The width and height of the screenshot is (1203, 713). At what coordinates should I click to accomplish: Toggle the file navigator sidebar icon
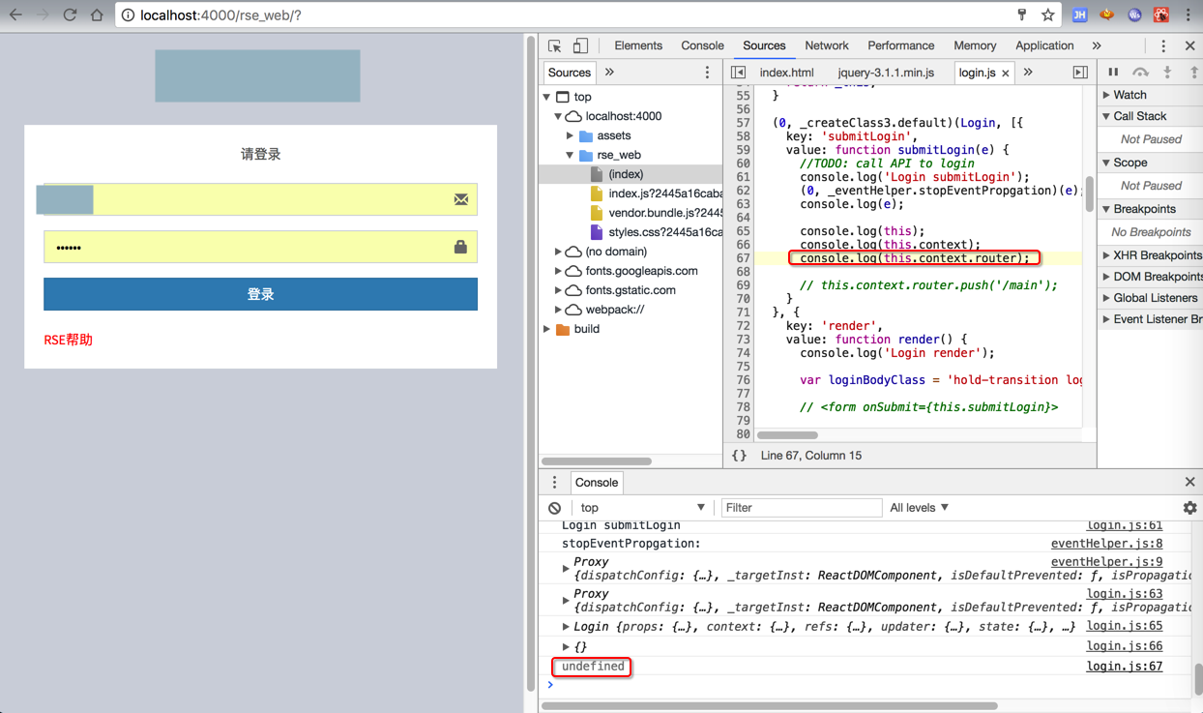click(739, 73)
